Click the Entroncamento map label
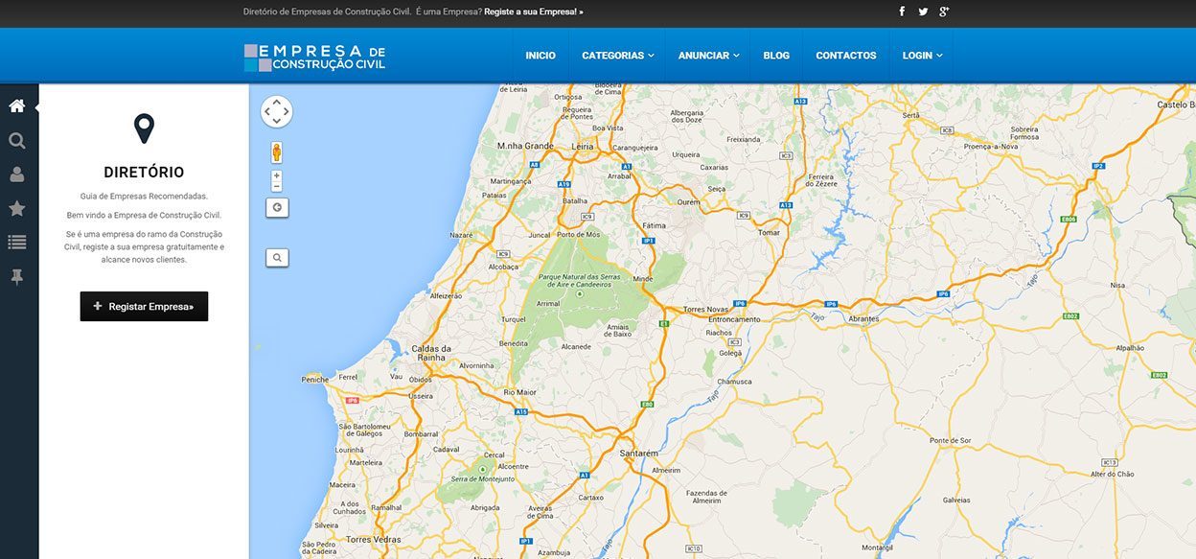 coord(734,319)
